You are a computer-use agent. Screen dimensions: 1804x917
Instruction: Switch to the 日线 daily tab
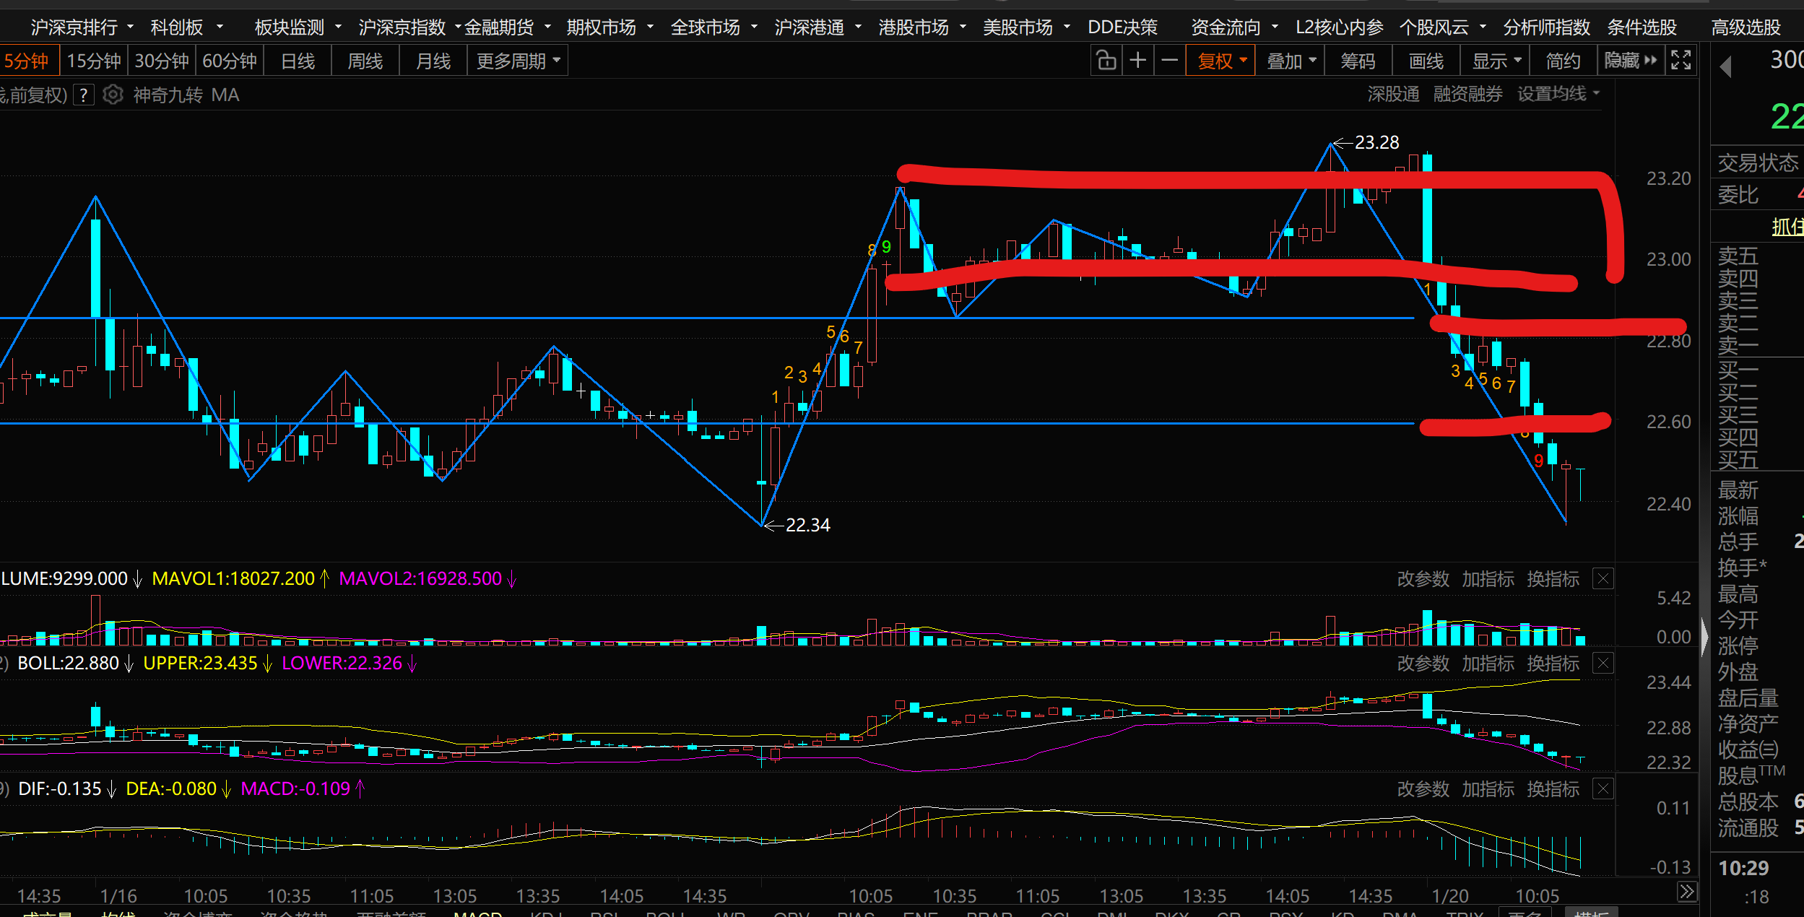pos(298,61)
